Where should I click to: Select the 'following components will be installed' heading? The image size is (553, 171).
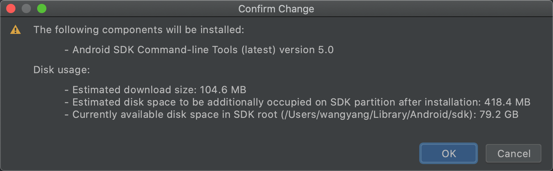139,30
